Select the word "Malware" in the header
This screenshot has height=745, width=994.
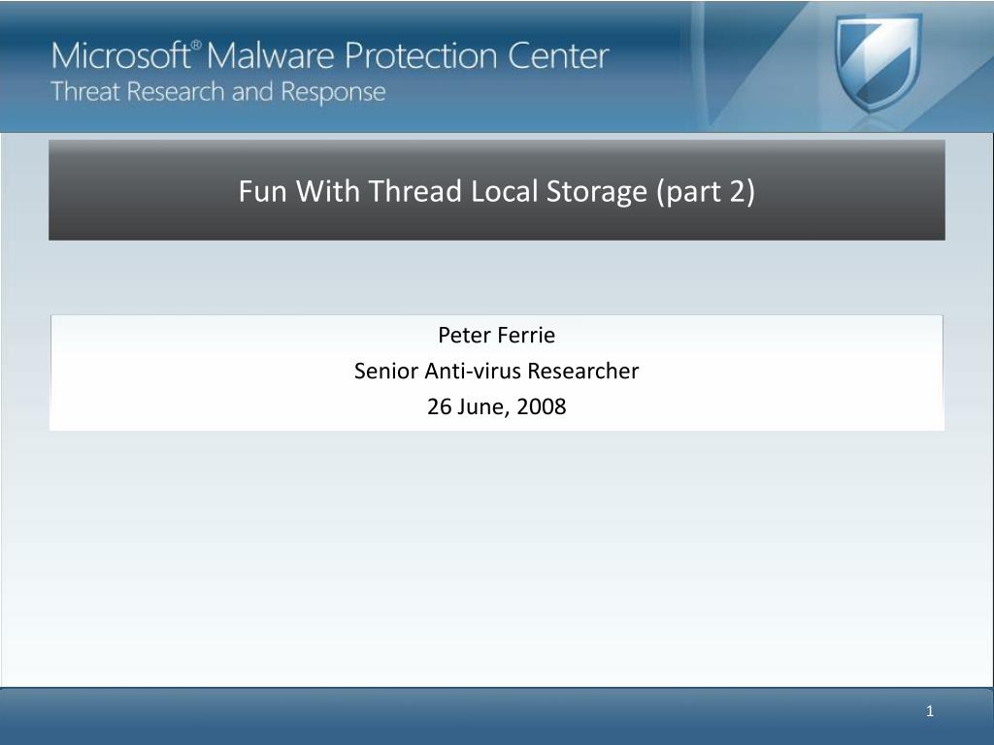pos(270,55)
